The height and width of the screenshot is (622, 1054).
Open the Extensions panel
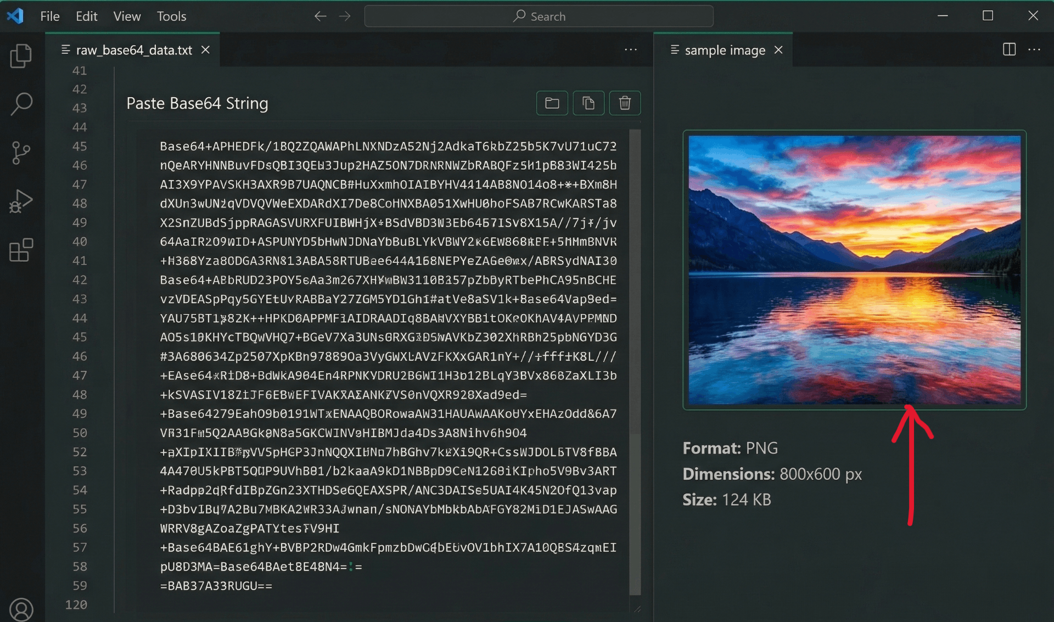pyautogui.click(x=21, y=250)
